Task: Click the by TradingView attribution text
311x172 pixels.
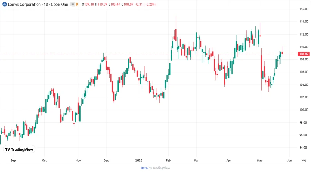Action: tap(159, 168)
